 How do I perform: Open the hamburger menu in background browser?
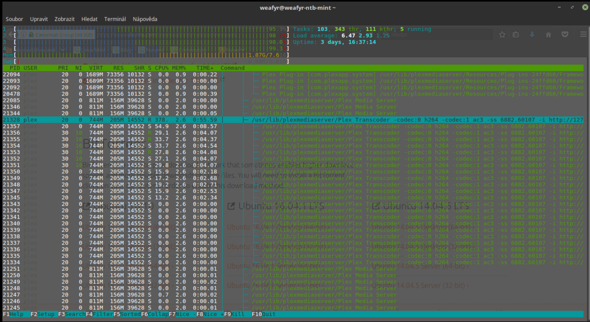pyautogui.click(x=583, y=35)
